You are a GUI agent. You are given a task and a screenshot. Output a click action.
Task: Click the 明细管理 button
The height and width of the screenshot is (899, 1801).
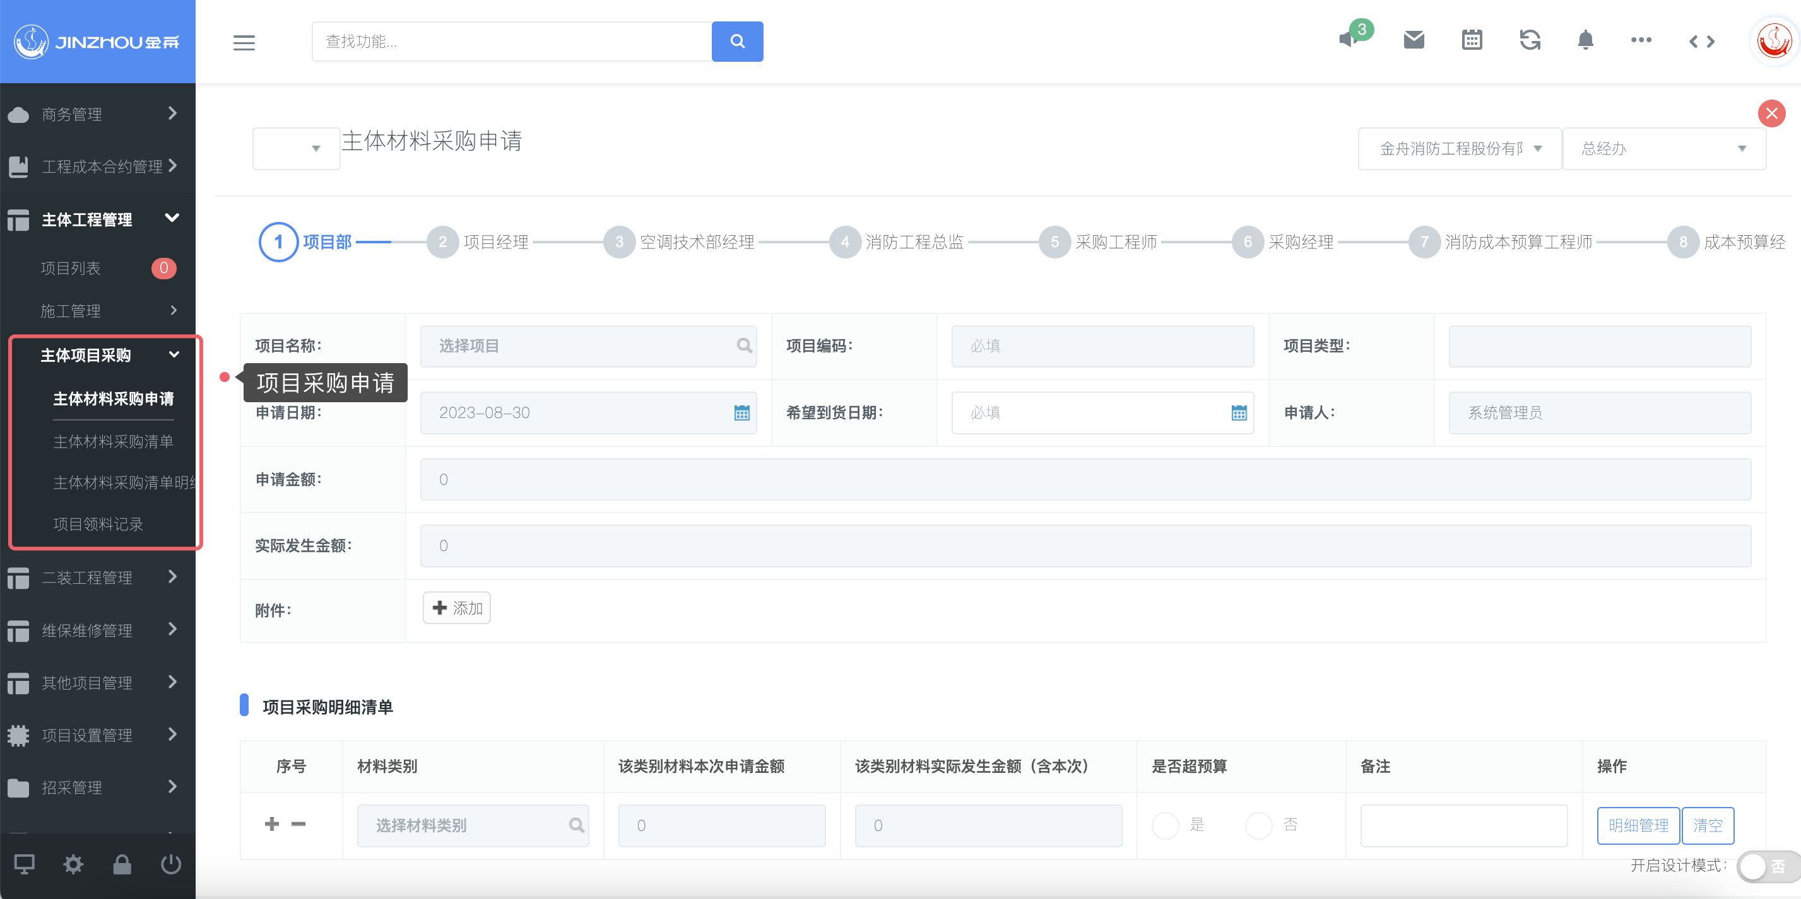coord(1638,826)
